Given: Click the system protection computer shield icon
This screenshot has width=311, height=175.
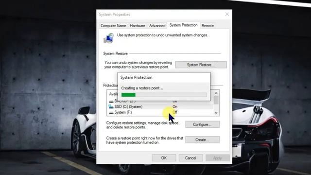Looking at the screenshot, I should (x=108, y=38).
